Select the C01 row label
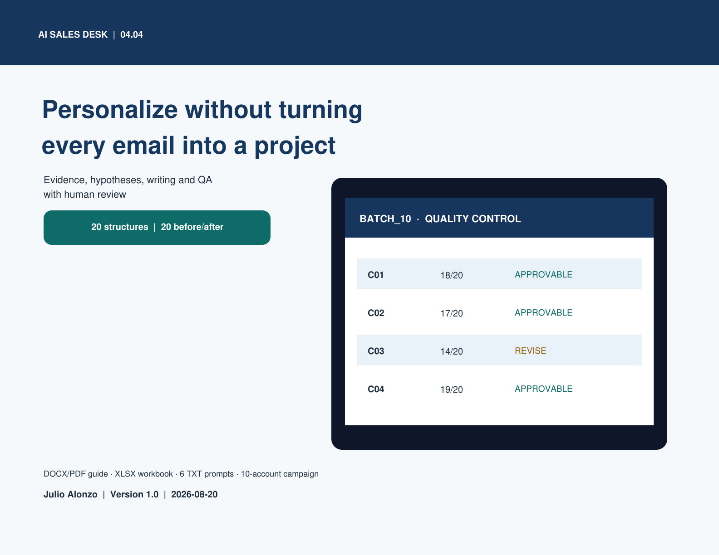The height and width of the screenshot is (555, 719). [376, 275]
